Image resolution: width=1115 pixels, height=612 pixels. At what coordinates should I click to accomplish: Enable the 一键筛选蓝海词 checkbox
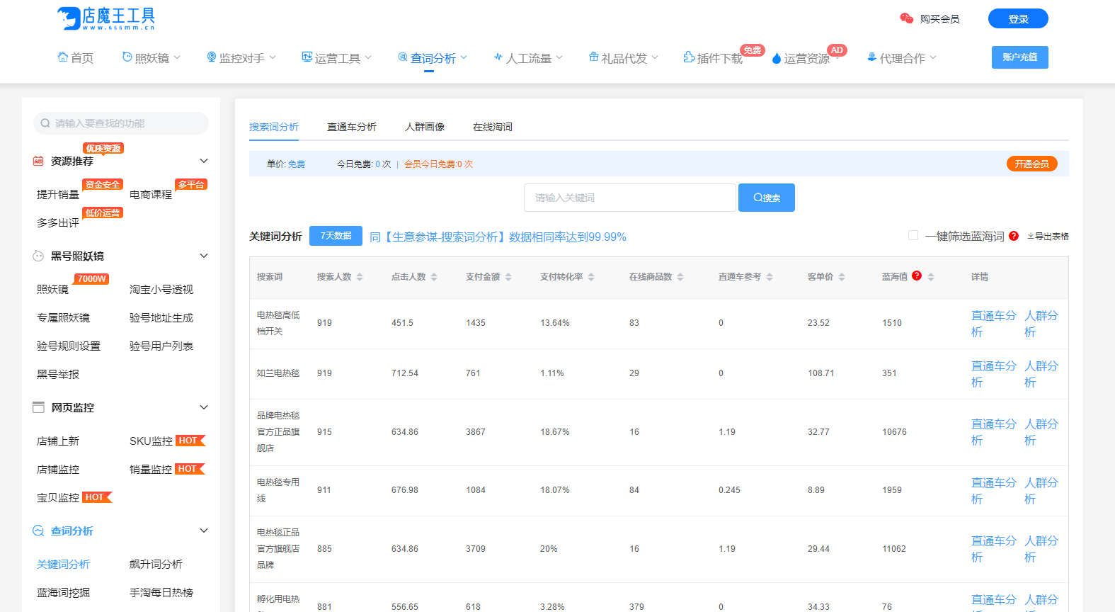[913, 235]
